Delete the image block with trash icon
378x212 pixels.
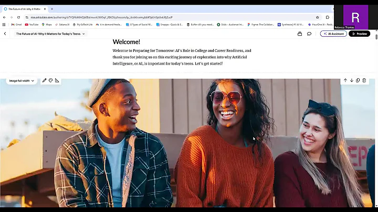click(364, 80)
